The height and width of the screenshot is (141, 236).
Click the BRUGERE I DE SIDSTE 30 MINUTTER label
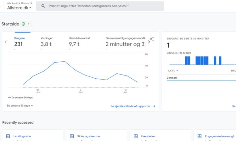pos(188,39)
